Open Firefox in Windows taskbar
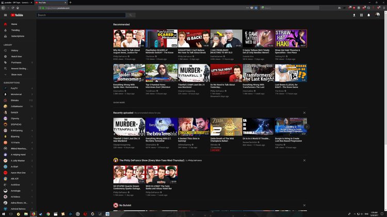Screen dimensions: 387x217 pos(33,214)
